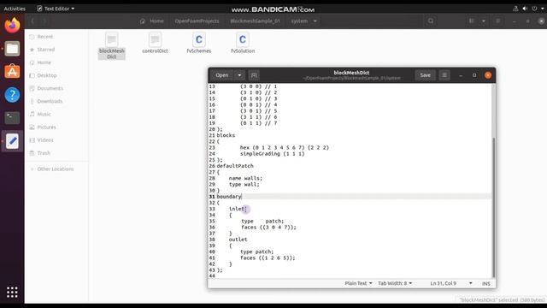Go forward in Files navigation

click(x=44, y=21)
